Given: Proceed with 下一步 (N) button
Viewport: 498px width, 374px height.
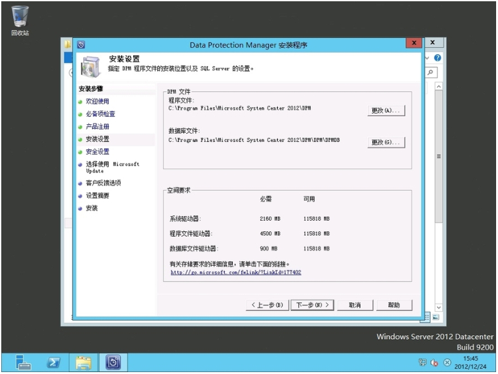Looking at the screenshot, I should point(312,305).
